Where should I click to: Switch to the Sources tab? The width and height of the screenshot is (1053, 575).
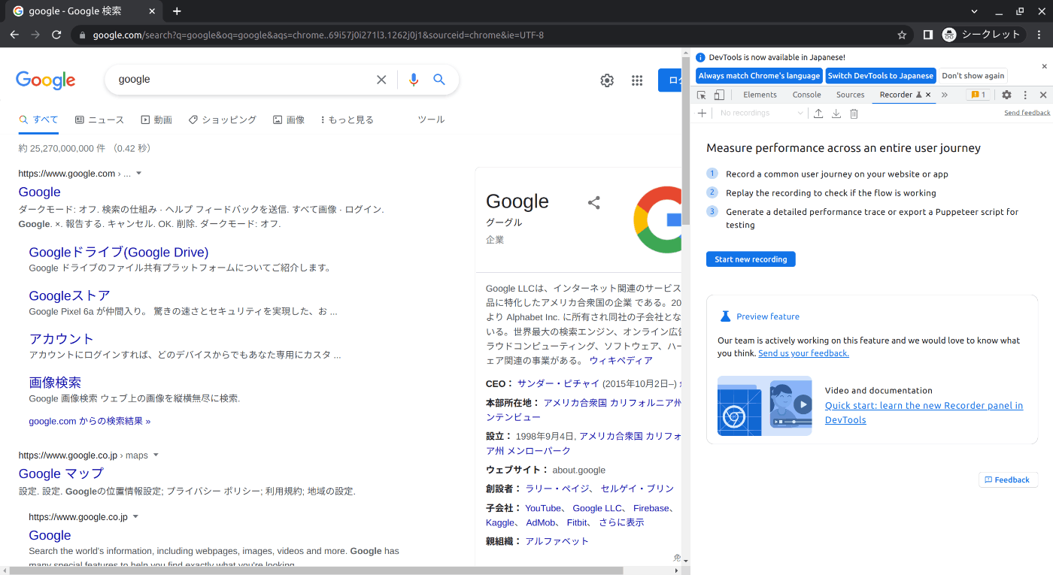850,95
